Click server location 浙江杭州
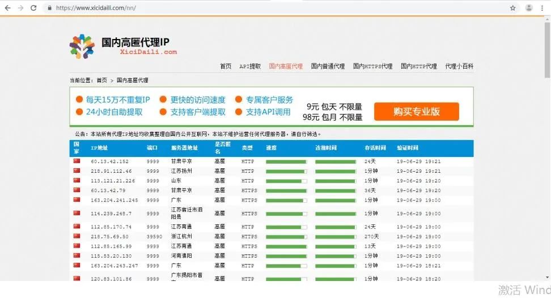551x298 pixels. point(181,236)
